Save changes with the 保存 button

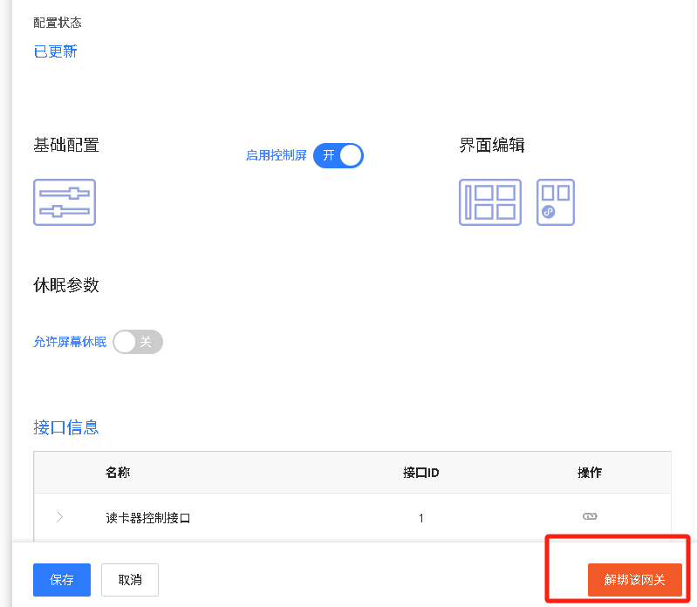[62, 580]
